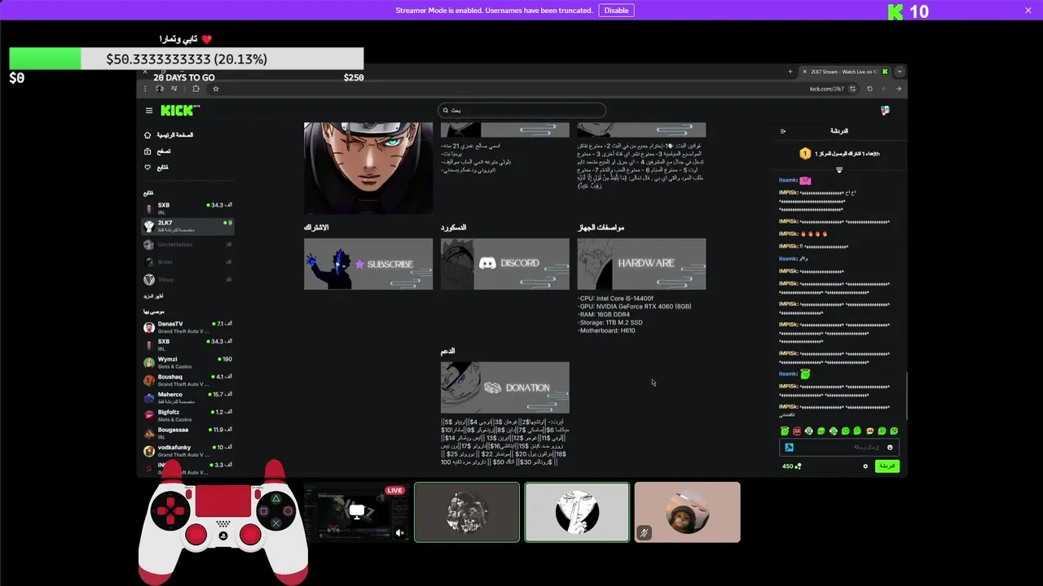
Task: Click the Disable streamer mode button
Action: click(x=616, y=11)
